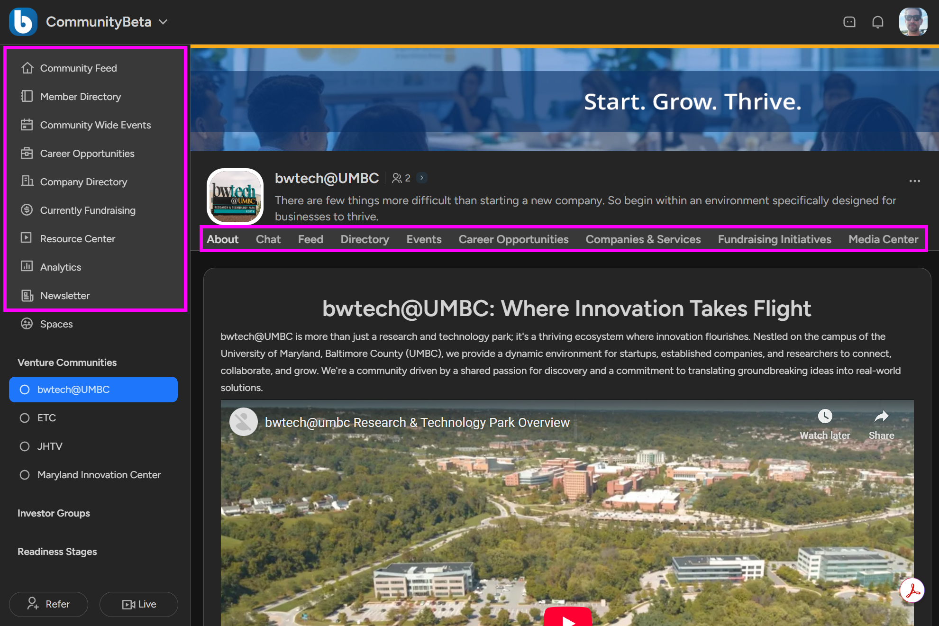This screenshot has height=626, width=939.
Task: Play the YouTube overview video
Action: (567, 617)
